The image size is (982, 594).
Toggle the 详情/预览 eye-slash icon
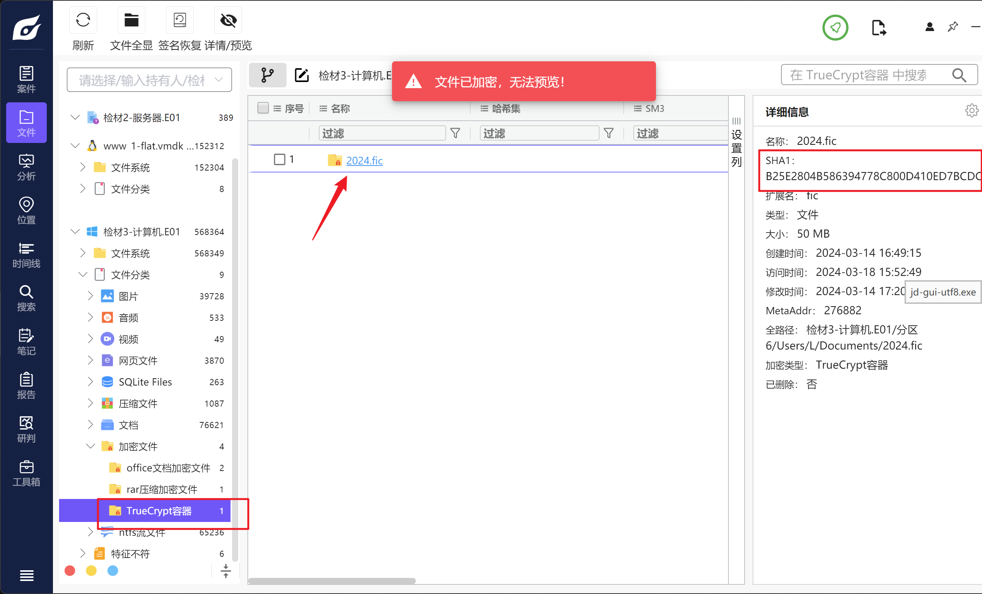(228, 20)
